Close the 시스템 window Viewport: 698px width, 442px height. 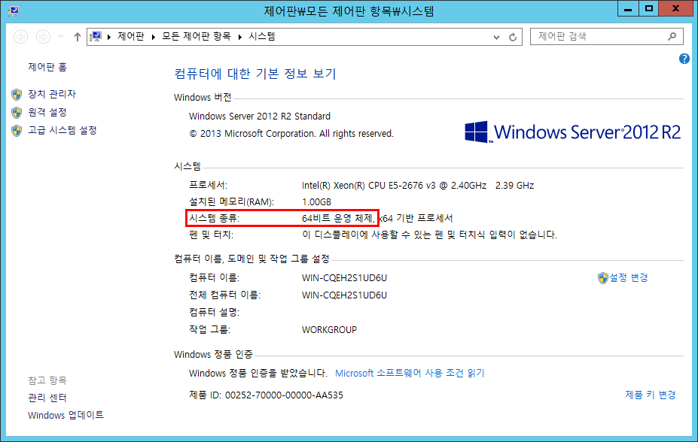coord(675,9)
